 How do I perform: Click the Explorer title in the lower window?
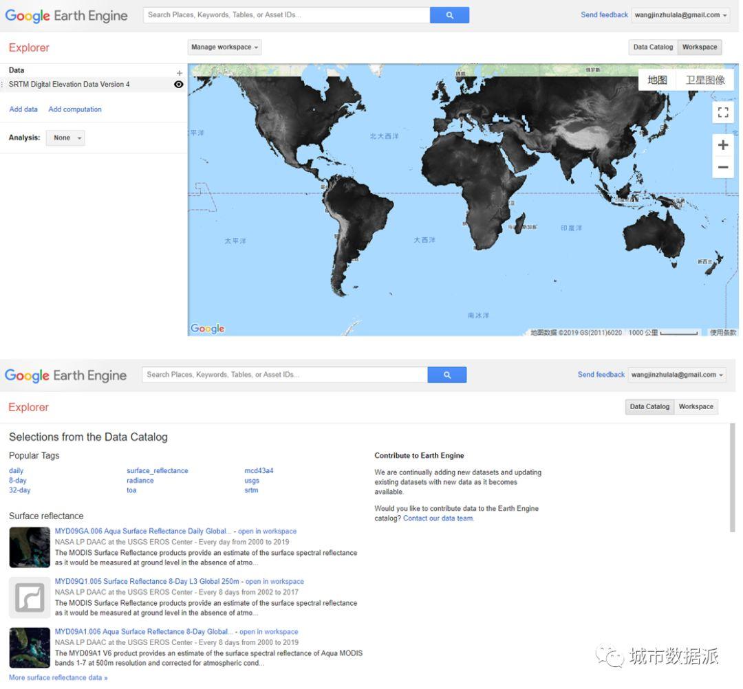(x=28, y=407)
